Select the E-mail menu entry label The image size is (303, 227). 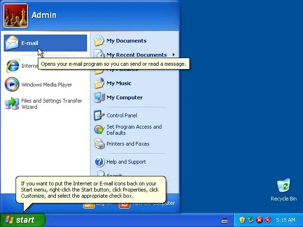point(29,43)
